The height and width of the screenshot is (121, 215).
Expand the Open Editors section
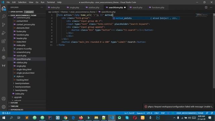tap(16, 12)
